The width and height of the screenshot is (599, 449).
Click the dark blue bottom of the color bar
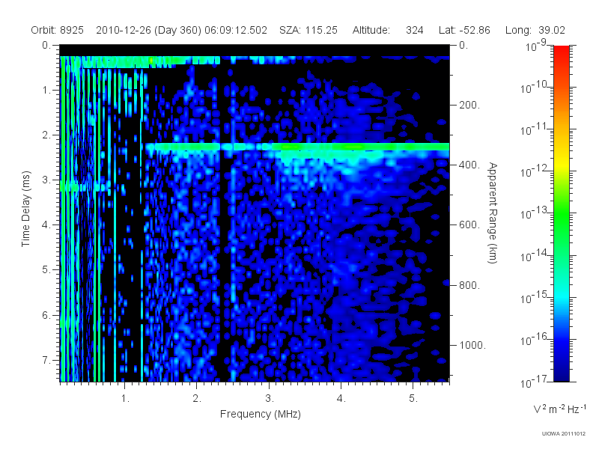[561, 372]
